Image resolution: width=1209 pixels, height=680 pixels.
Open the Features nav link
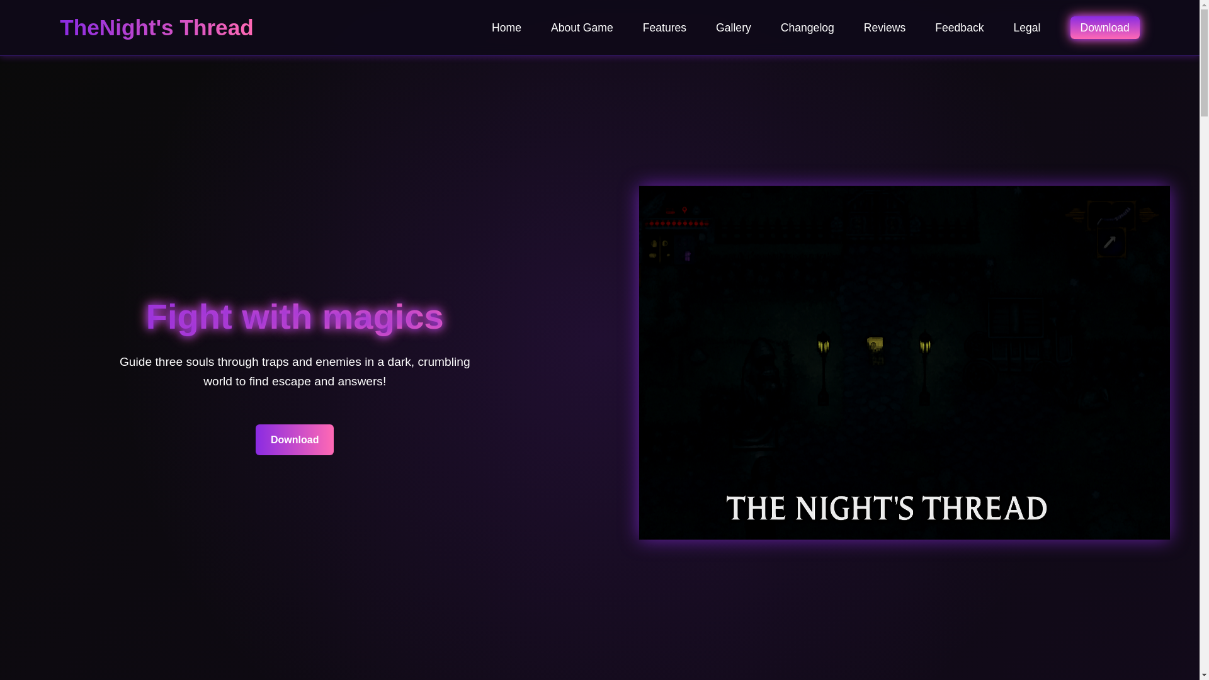coord(664,28)
